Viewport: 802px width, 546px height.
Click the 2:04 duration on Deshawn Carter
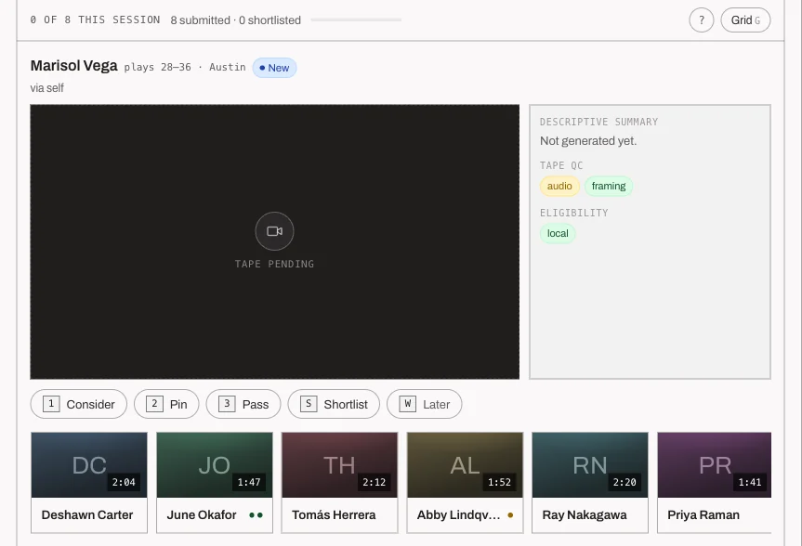click(124, 482)
